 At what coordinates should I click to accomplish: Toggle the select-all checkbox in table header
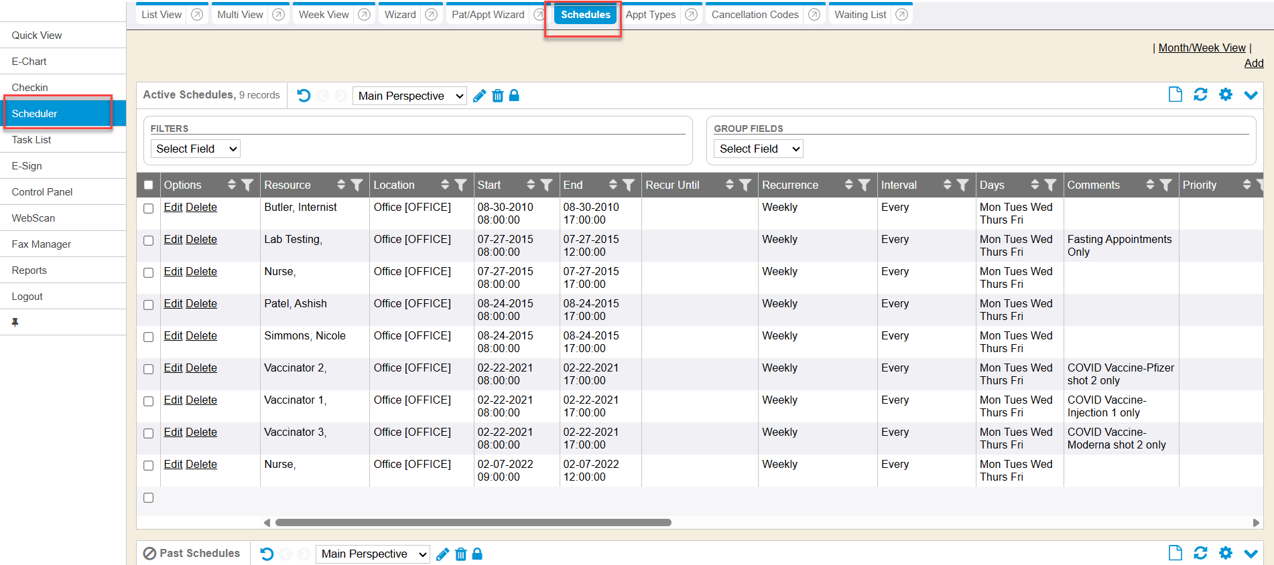click(x=149, y=185)
